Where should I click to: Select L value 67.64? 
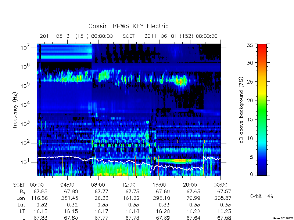coord(193,218)
